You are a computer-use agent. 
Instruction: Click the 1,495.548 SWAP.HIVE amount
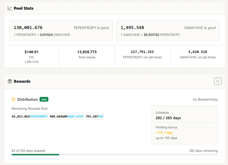132,28
